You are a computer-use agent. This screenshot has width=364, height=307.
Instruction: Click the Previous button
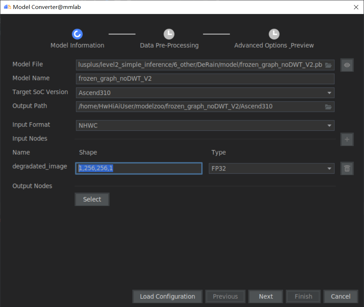(225, 297)
